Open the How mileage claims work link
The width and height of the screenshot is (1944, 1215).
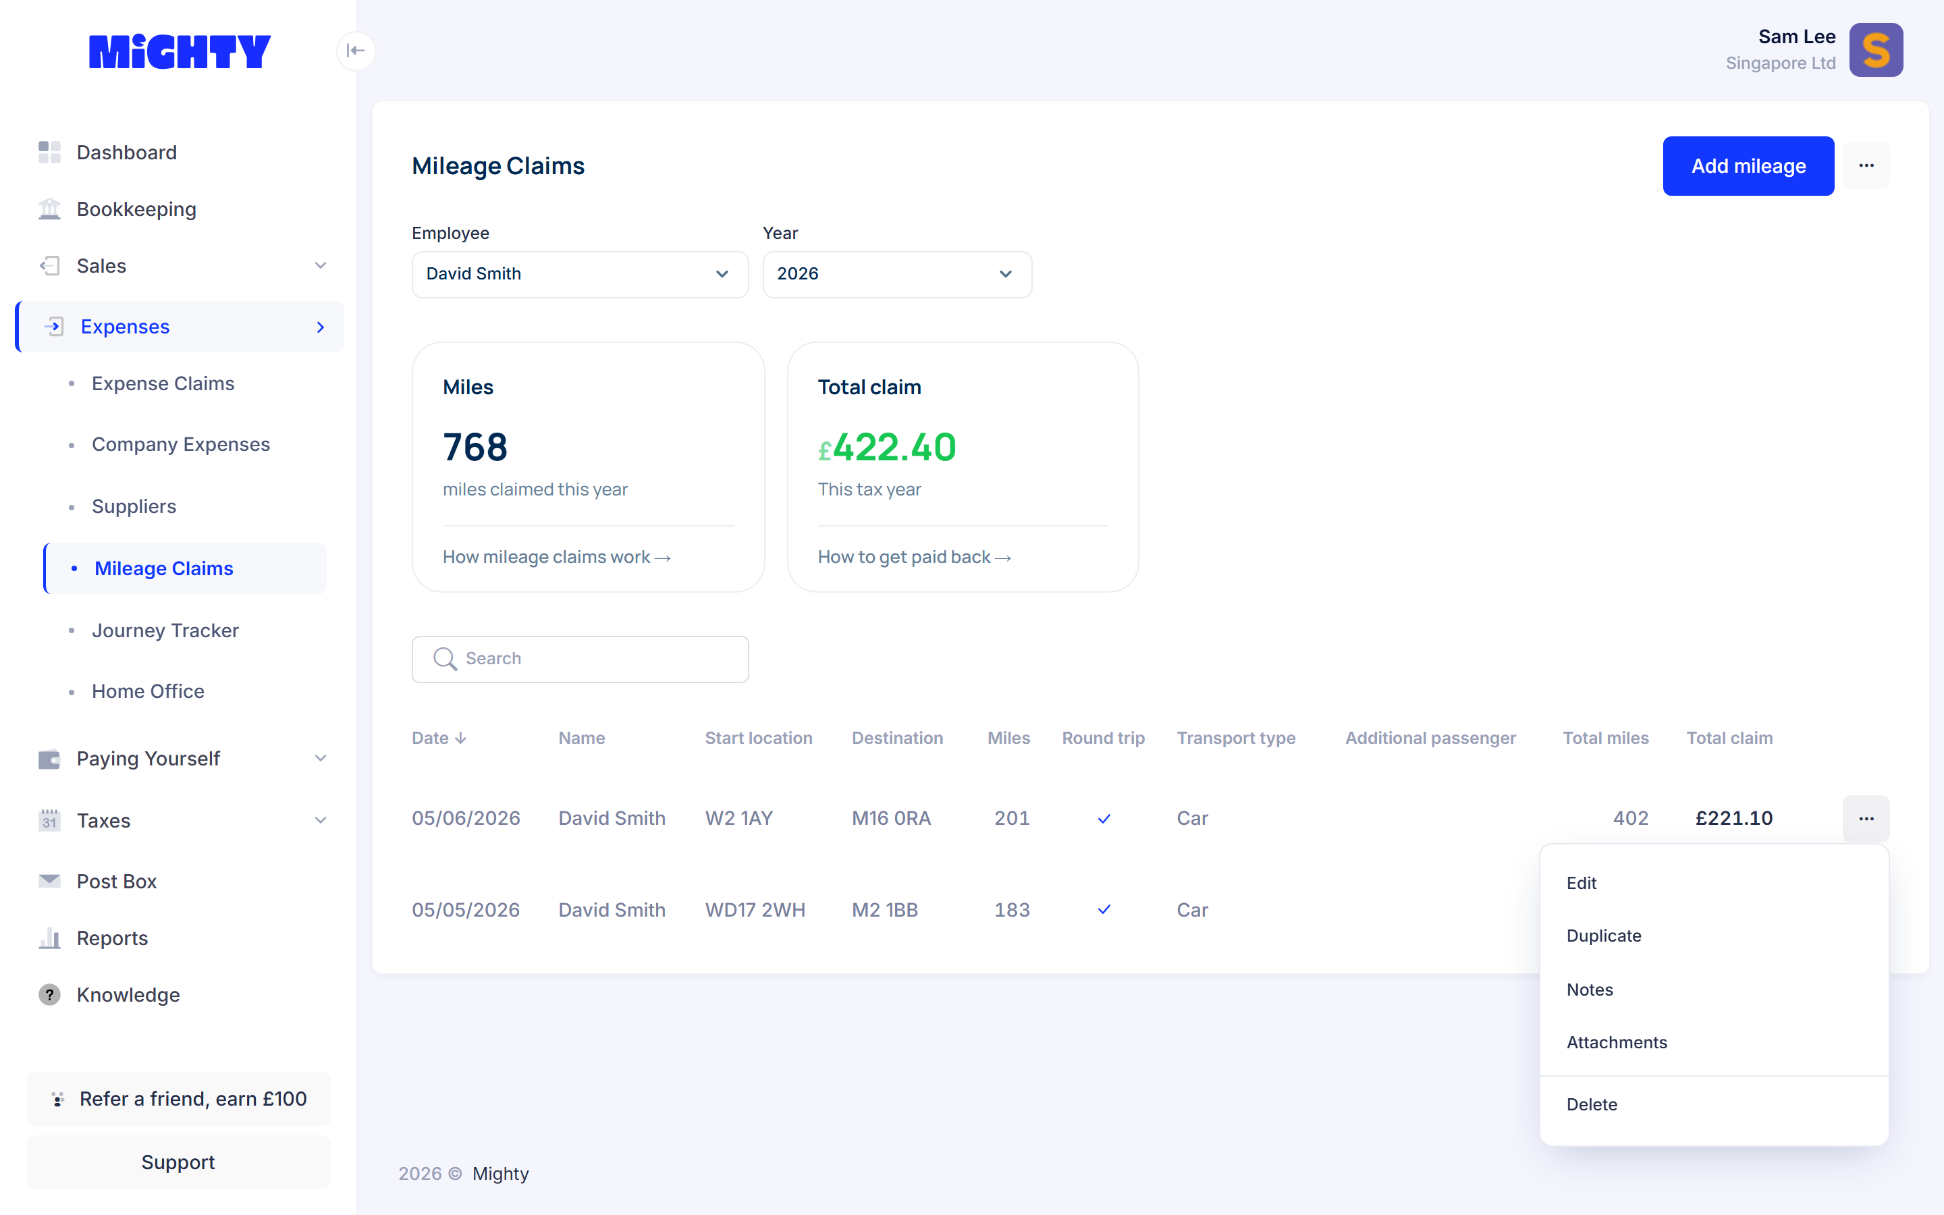click(x=557, y=557)
